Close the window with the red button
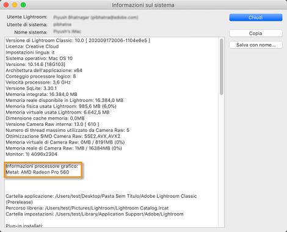The width and height of the screenshot is (287, 232). (x=6, y=5)
